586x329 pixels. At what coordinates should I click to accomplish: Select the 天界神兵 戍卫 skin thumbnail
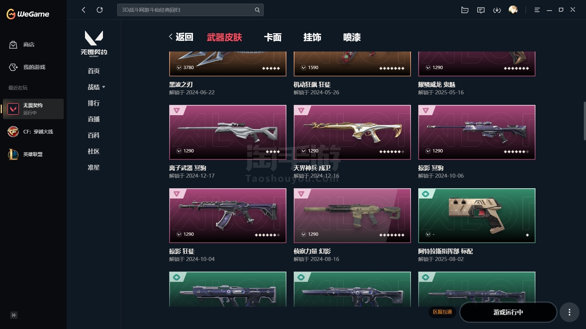point(352,132)
